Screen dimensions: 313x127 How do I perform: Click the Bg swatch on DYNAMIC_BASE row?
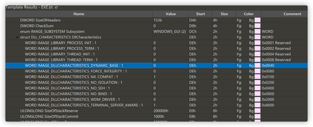pyautogui.click(x=257, y=66)
